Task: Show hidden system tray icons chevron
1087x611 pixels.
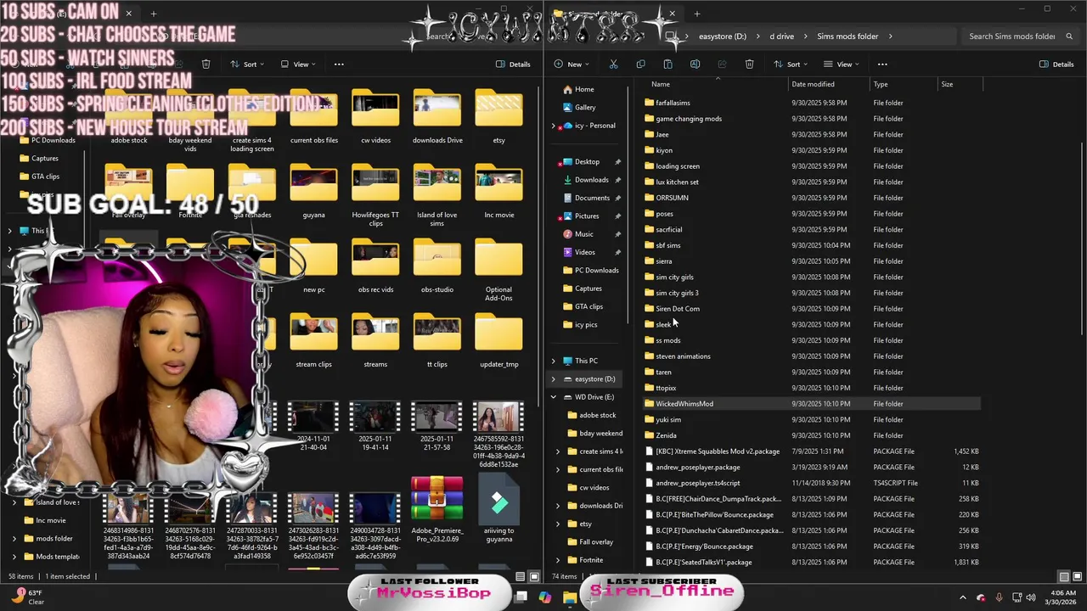Action: tap(963, 597)
